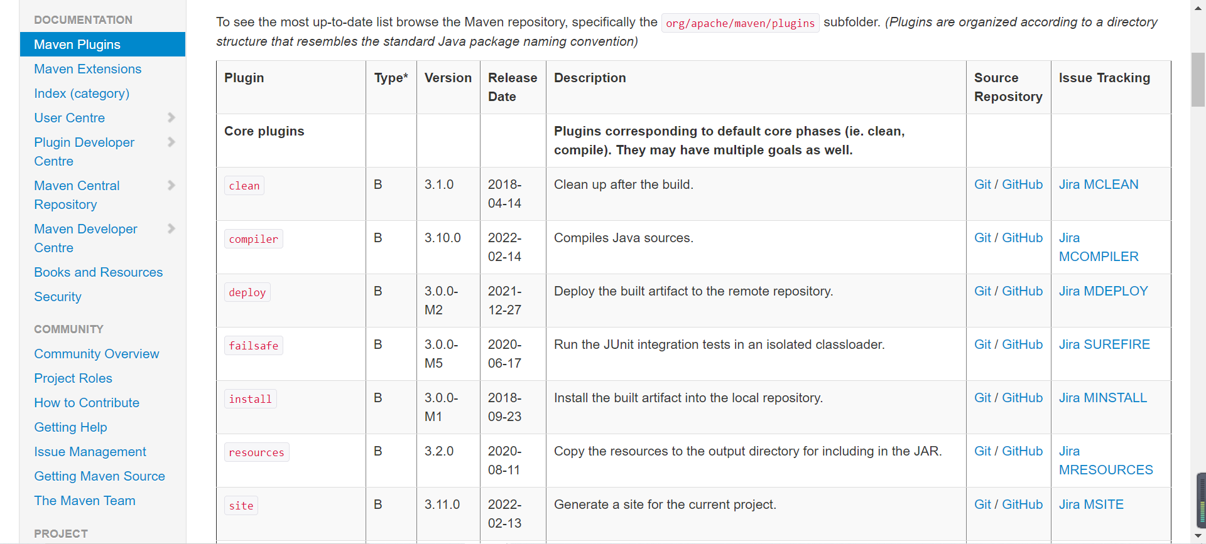Click the page scrollbar down arrow
Viewport: 1206px width, 544px height.
(x=1198, y=536)
